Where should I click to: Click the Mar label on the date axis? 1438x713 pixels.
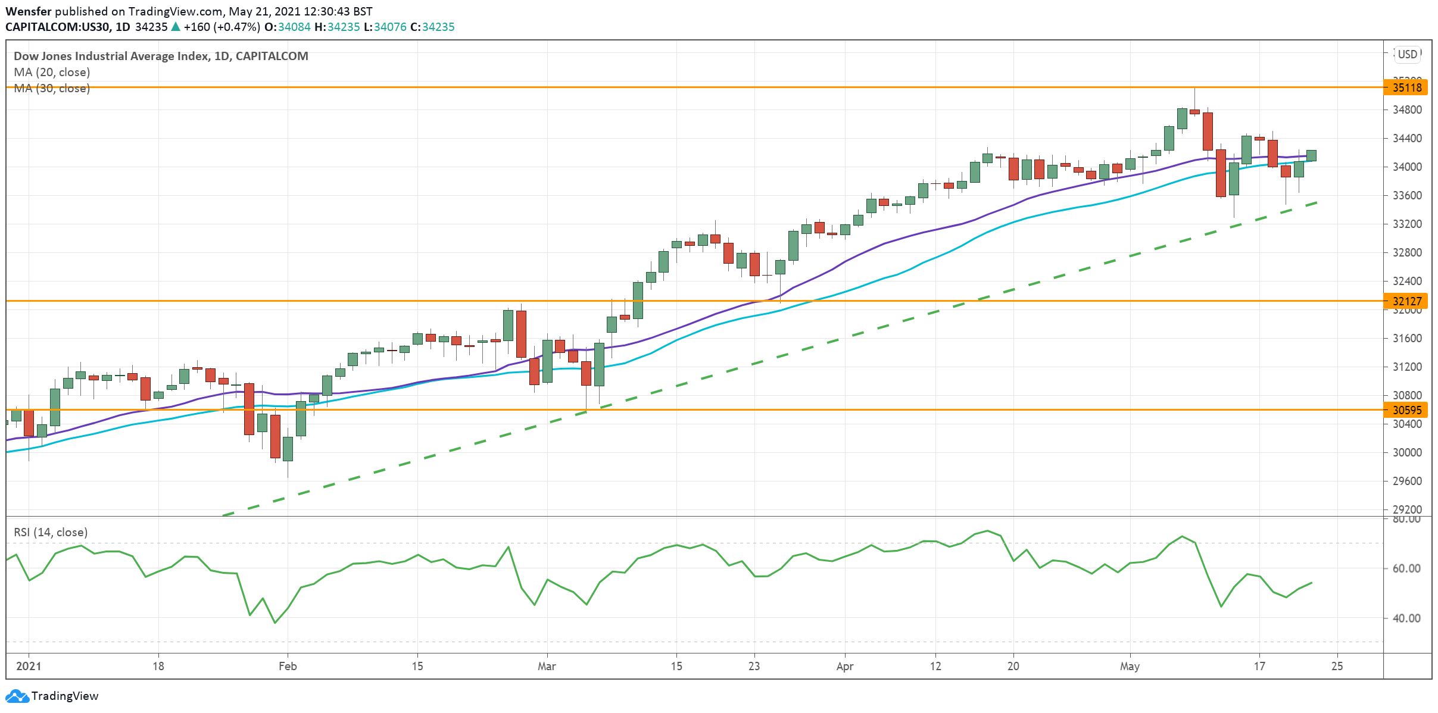pos(547,666)
